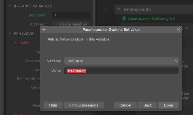Viewport: 193px width, 115px height.
Task: Confirm with the Done button
Action: pyautogui.click(x=168, y=105)
